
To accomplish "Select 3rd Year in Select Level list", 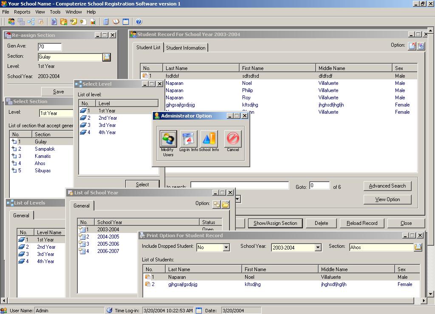I will (107, 125).
